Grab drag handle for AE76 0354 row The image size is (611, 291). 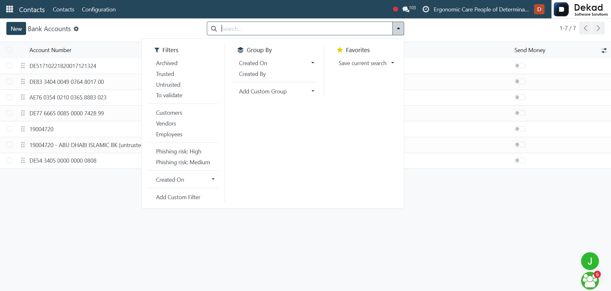click(23, 97)
